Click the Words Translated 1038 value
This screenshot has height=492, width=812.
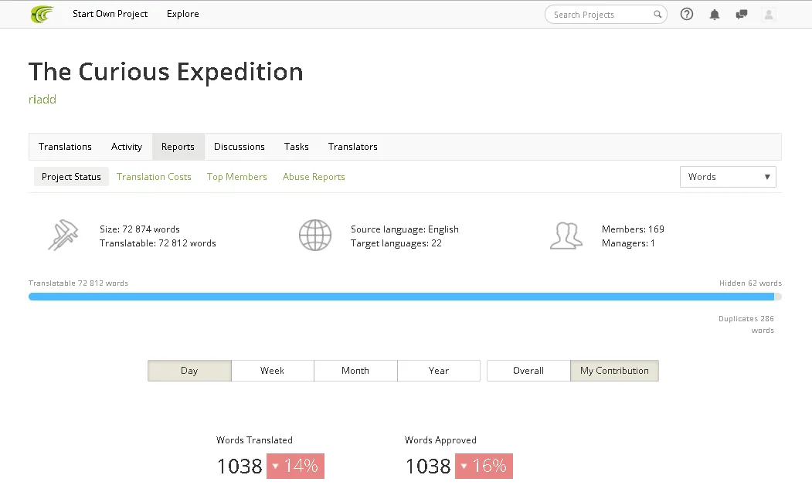coord(240,466)
